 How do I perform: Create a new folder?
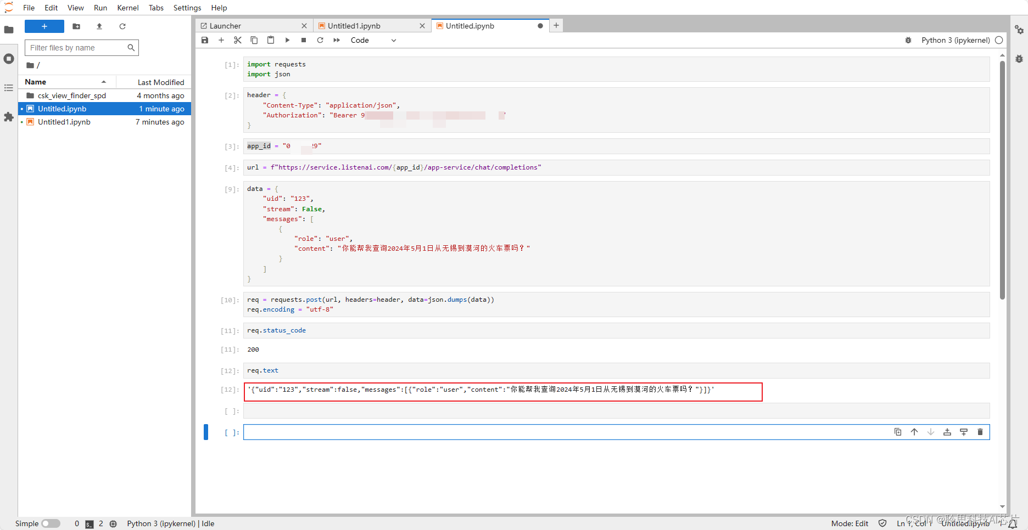[76, 26]
